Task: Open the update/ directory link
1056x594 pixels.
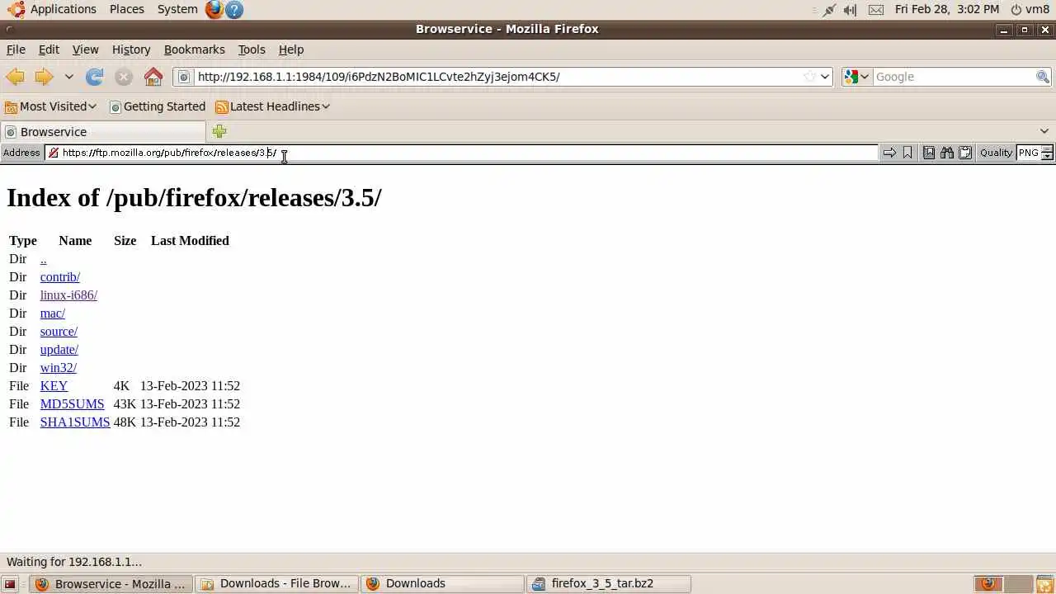Action: coord(59,350)
